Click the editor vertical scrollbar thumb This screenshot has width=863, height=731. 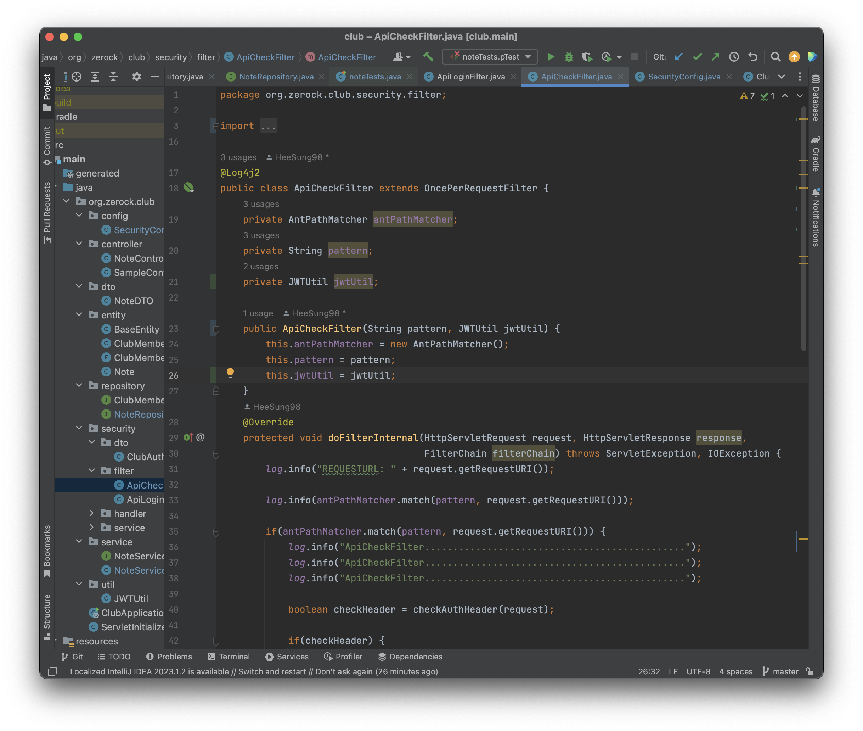click(804, 228)
